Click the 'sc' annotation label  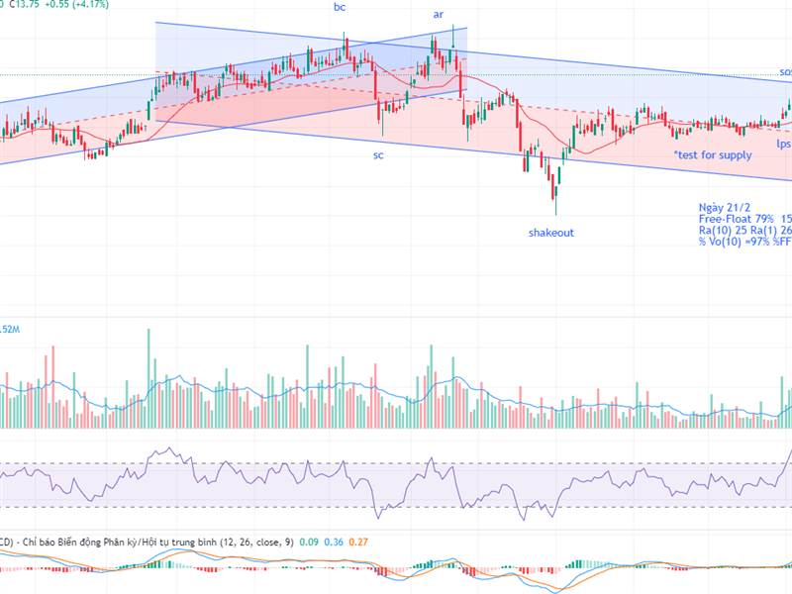tap(377, 155)
